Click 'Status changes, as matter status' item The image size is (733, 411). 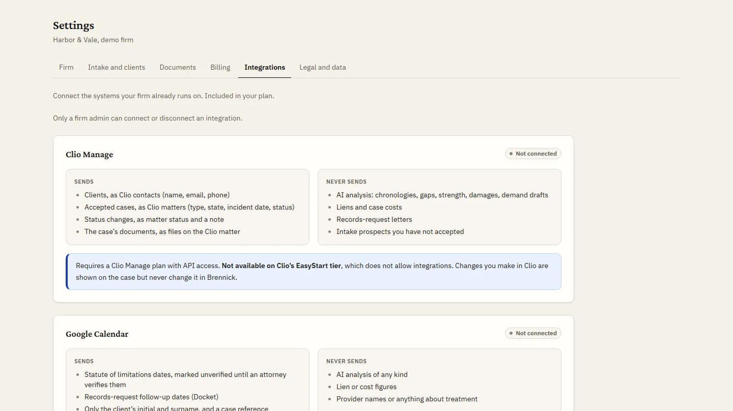(x=154, y=219)
